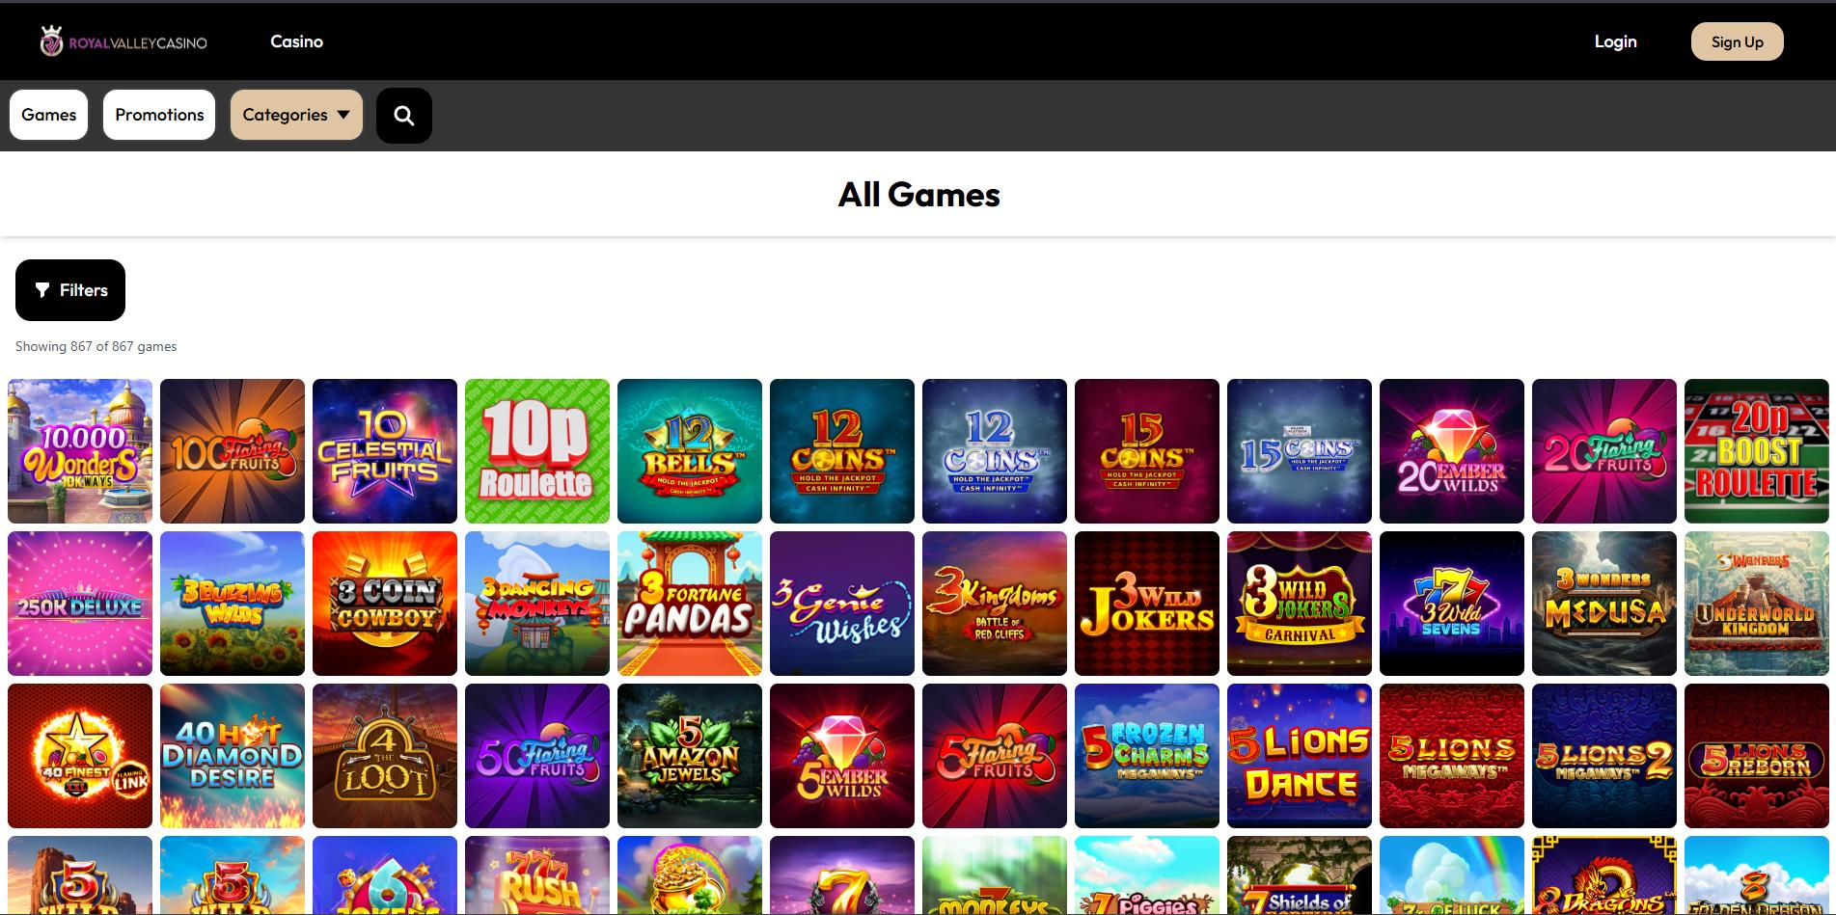Open the 10,000 Wonders 10K Ways thumbnail

[x=80, y=451]
